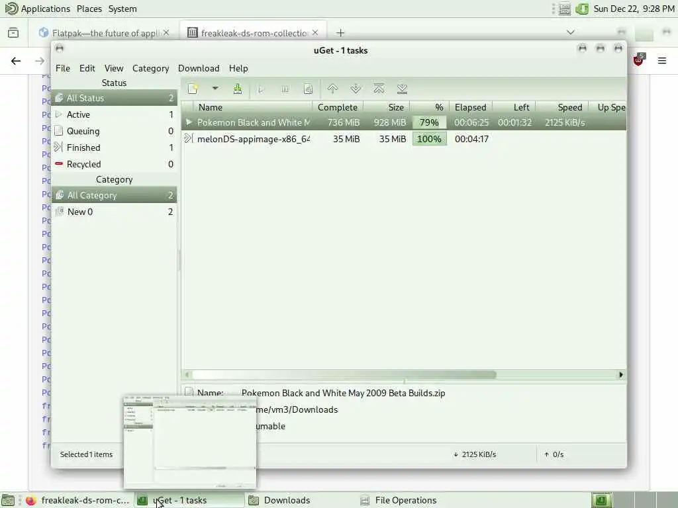The width and height of the screenshot is (678, 508).
Task: Click the uBlock extension icon in browser
Action: coord(639,60)
